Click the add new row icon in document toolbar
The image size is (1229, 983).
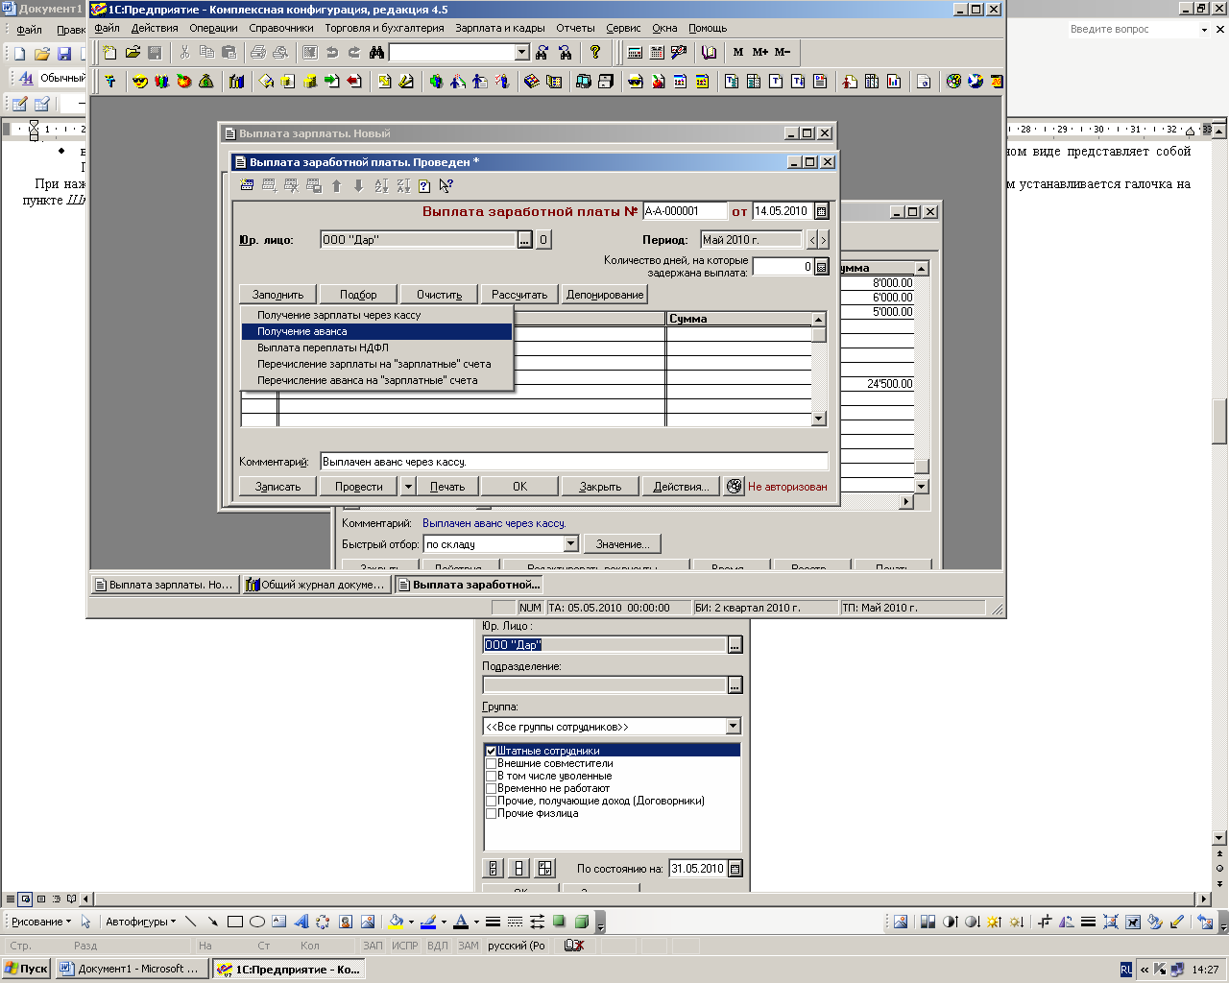(x=247, y=185)
